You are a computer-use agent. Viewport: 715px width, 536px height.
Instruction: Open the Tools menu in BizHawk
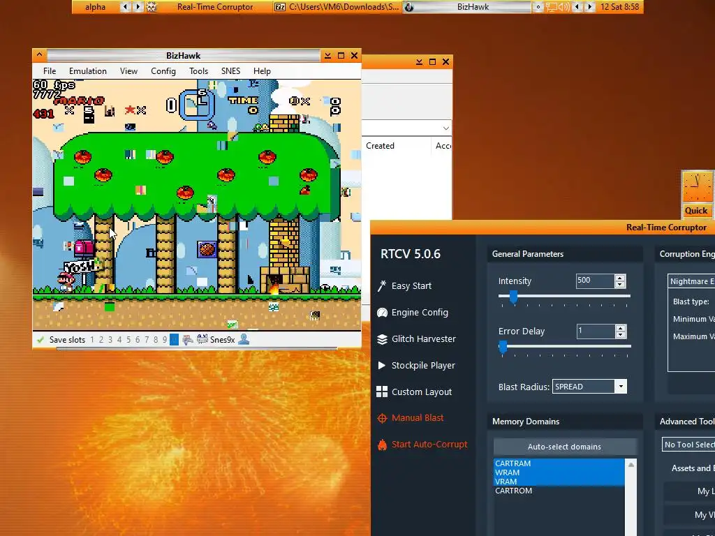198,71
